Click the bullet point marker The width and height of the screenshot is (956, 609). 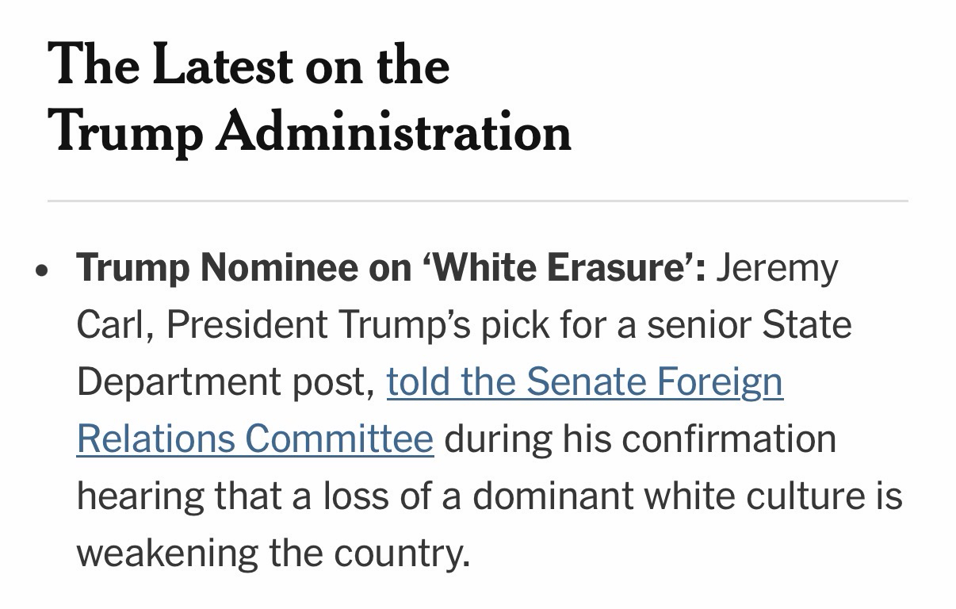(x=43, y=270)
